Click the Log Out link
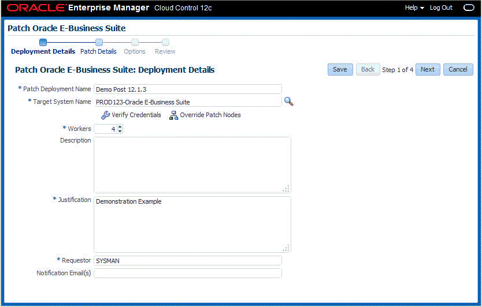This screenshot has width=482, height=307. click(441, 8)
